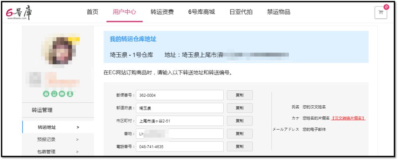The height and width of the screenshot is (160, 398).
Task: Click the 我的转运仓库地址 heading
Action: (133, 39)
